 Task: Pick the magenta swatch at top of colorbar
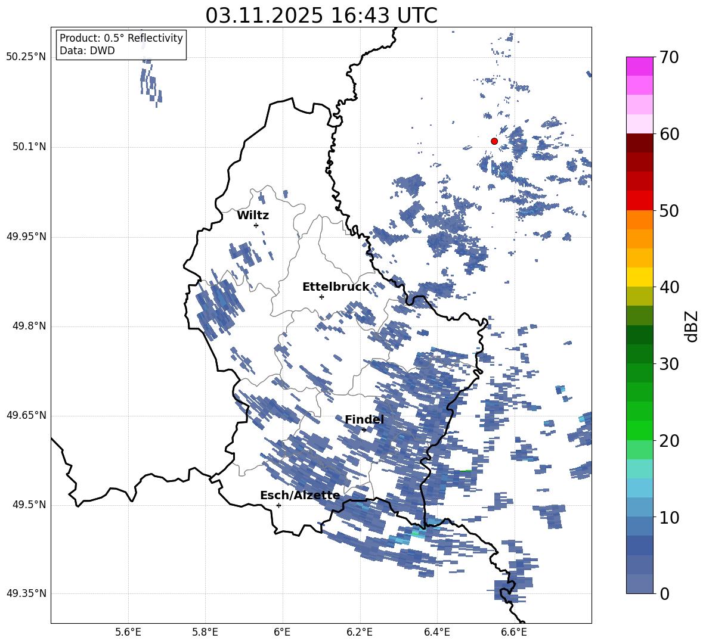(639, 66)
